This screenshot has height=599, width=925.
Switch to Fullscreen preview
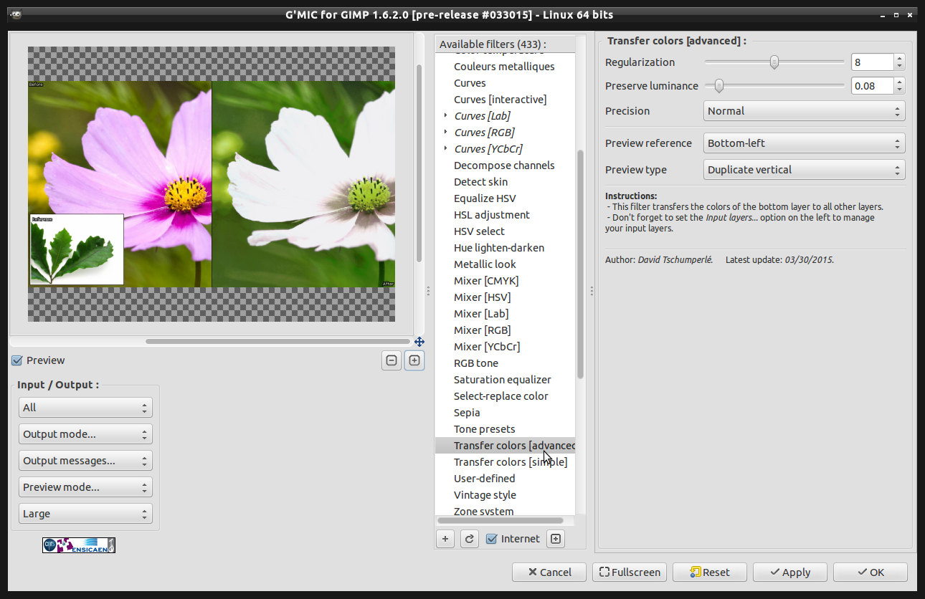pyautogui.click(x=630, y=572)
